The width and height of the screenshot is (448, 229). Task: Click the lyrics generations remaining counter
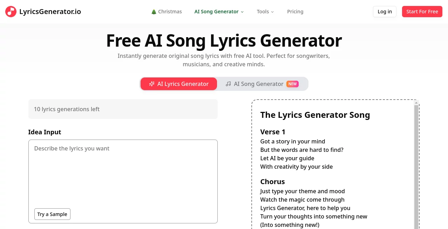pos(67,109)
